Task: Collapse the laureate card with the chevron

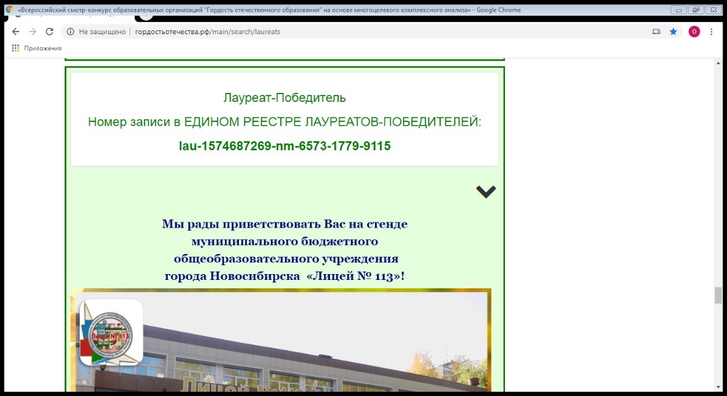Action: (x=486, y=192)
